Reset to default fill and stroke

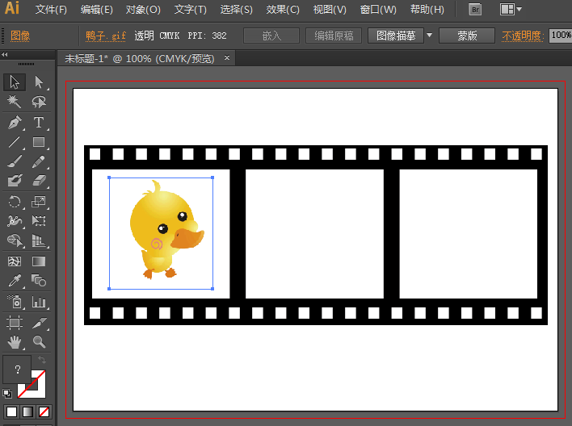(x=7, y=394)
